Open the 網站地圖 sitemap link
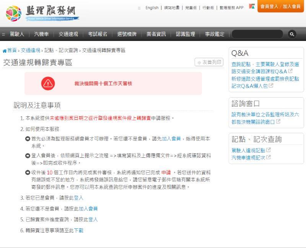 tap(172, 8)
